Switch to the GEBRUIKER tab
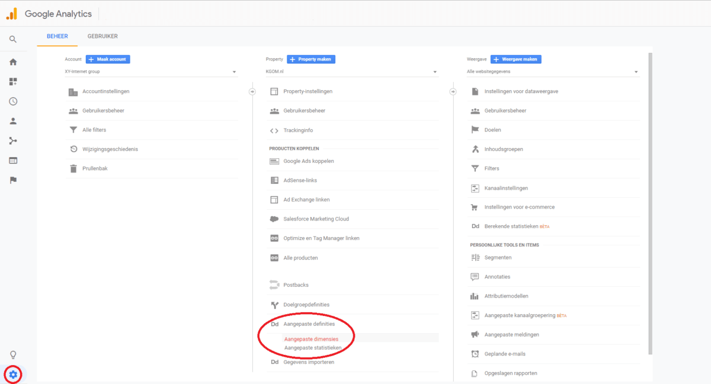 pyautogui.click(x=103, y=36)
